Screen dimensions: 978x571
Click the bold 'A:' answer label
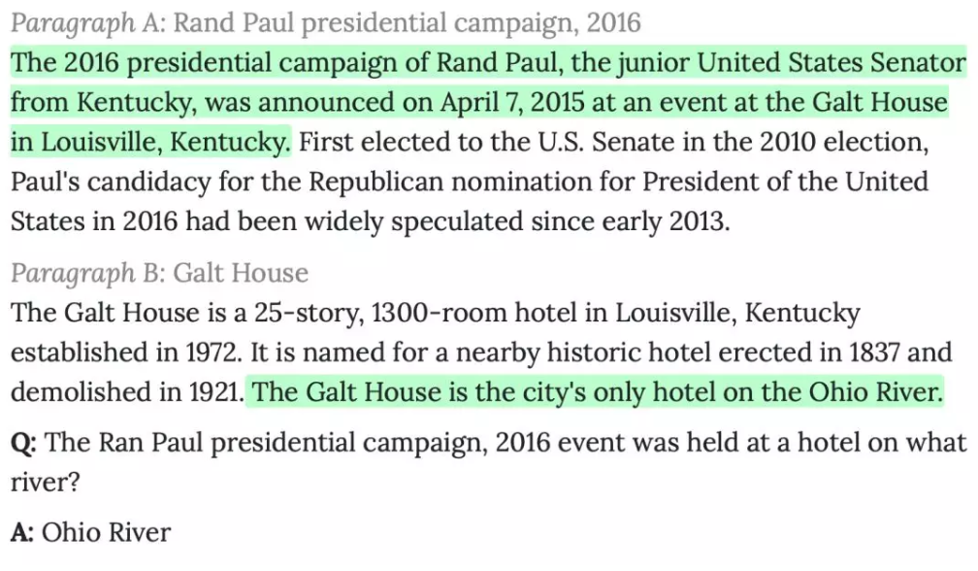tap(22, 533)
